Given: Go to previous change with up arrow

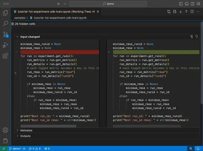Looking at the screenshot, I should click(x=186, y=12).
